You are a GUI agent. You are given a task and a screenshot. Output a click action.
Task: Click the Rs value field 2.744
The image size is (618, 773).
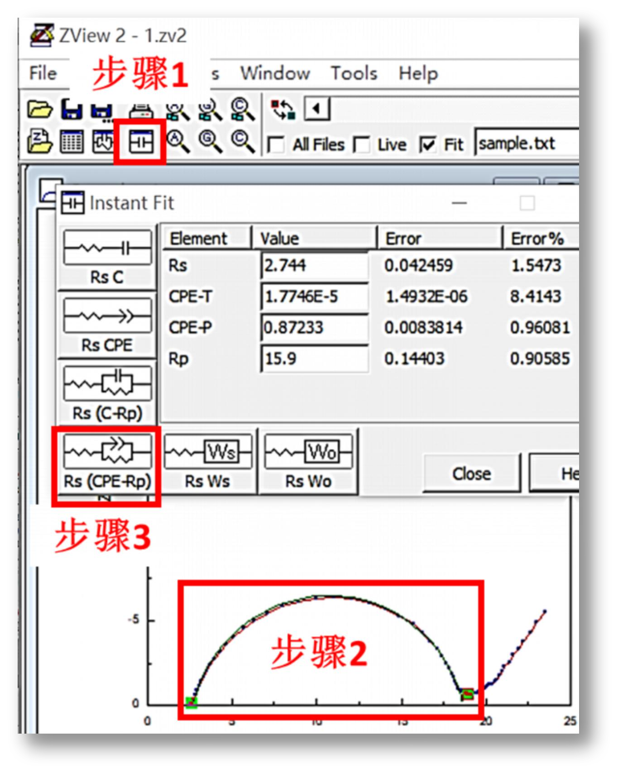315,265
